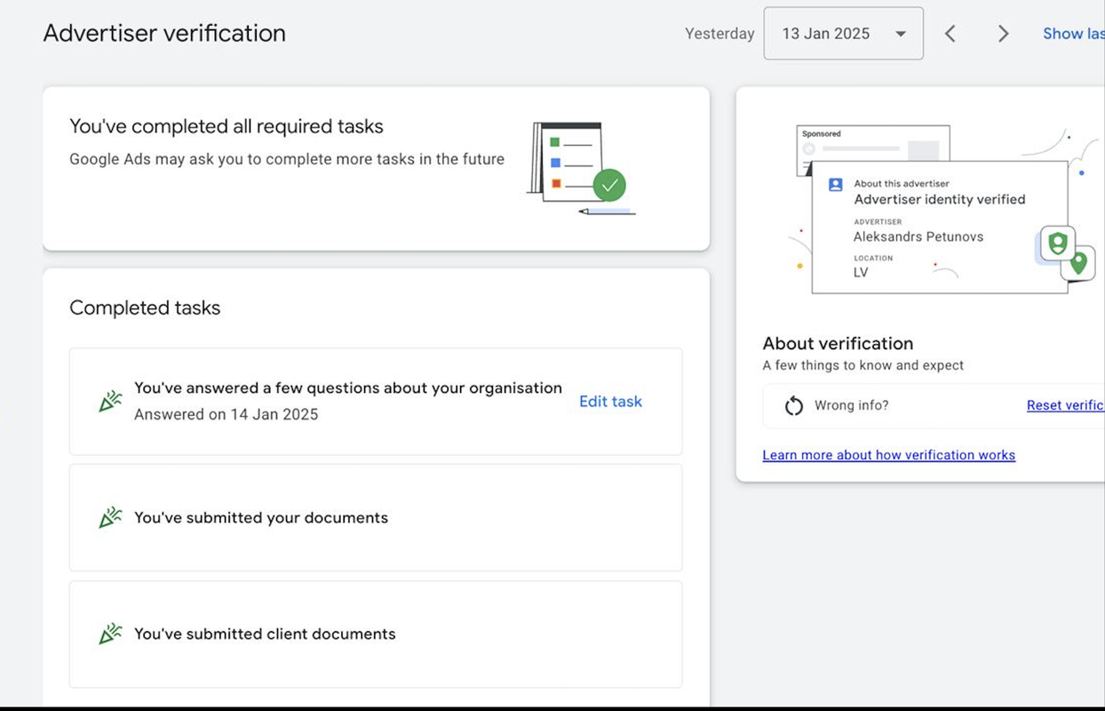The image size is (1105, 711).
Task: Click the green shield verification badge
Action: 1057,243
